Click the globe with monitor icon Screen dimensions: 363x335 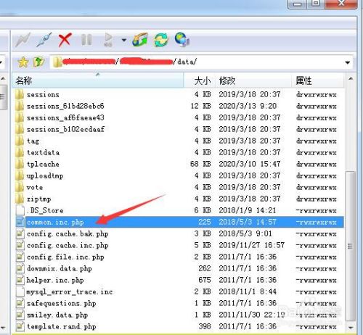182,39
